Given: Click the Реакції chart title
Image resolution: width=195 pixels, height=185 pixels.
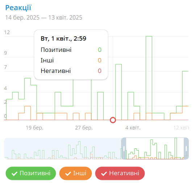Looking at the screenshot, I should [x=18, y=8].
